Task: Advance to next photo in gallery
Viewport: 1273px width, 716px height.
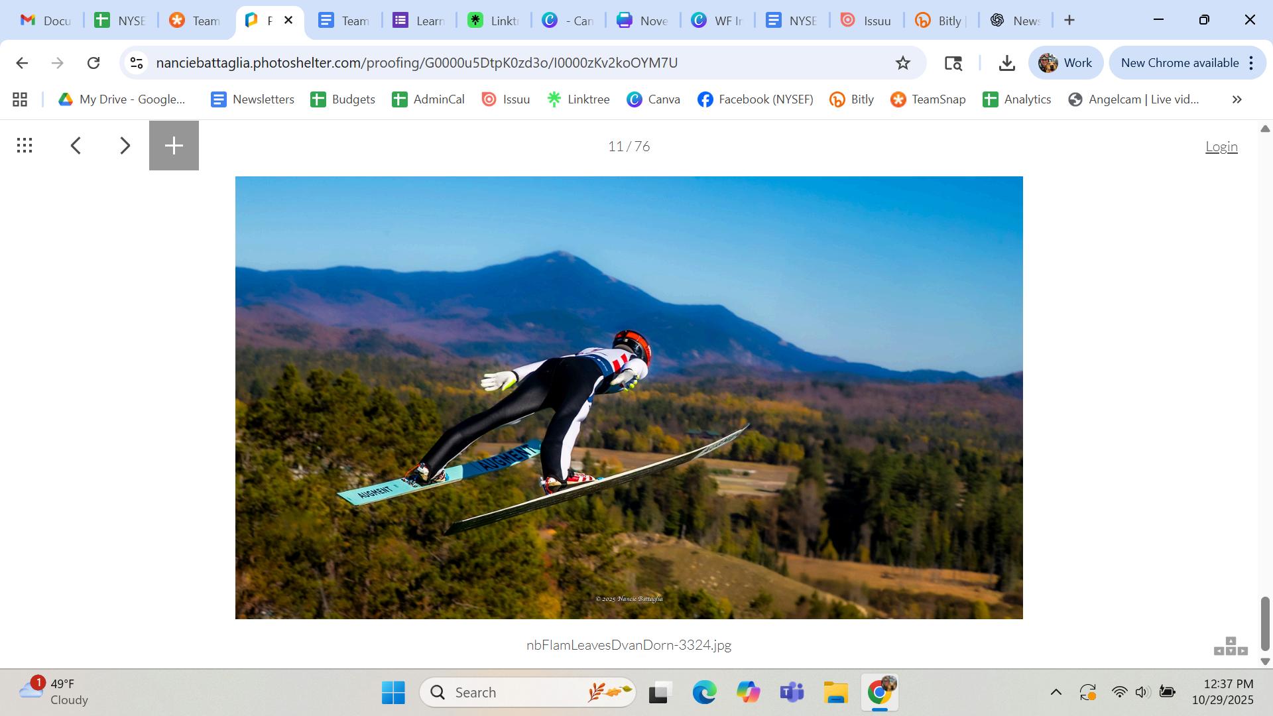Action: pyautogui.click(x=125, y=146)
